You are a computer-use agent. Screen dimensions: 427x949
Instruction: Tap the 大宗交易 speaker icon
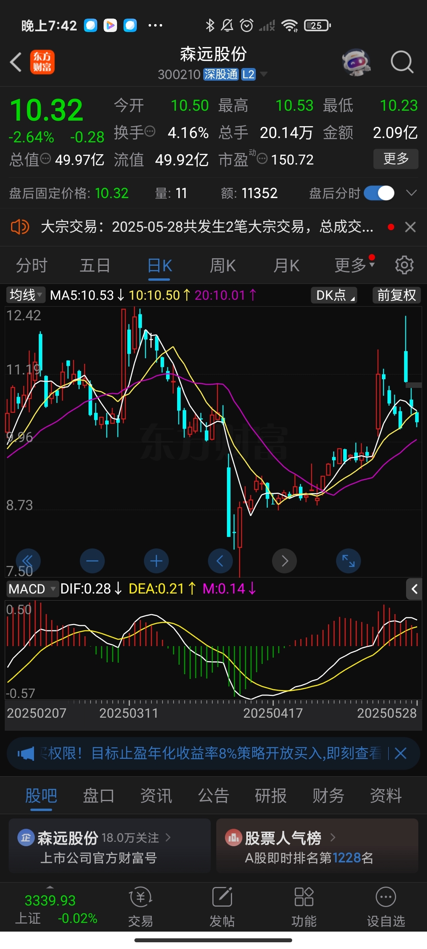(x=20, y=227)
